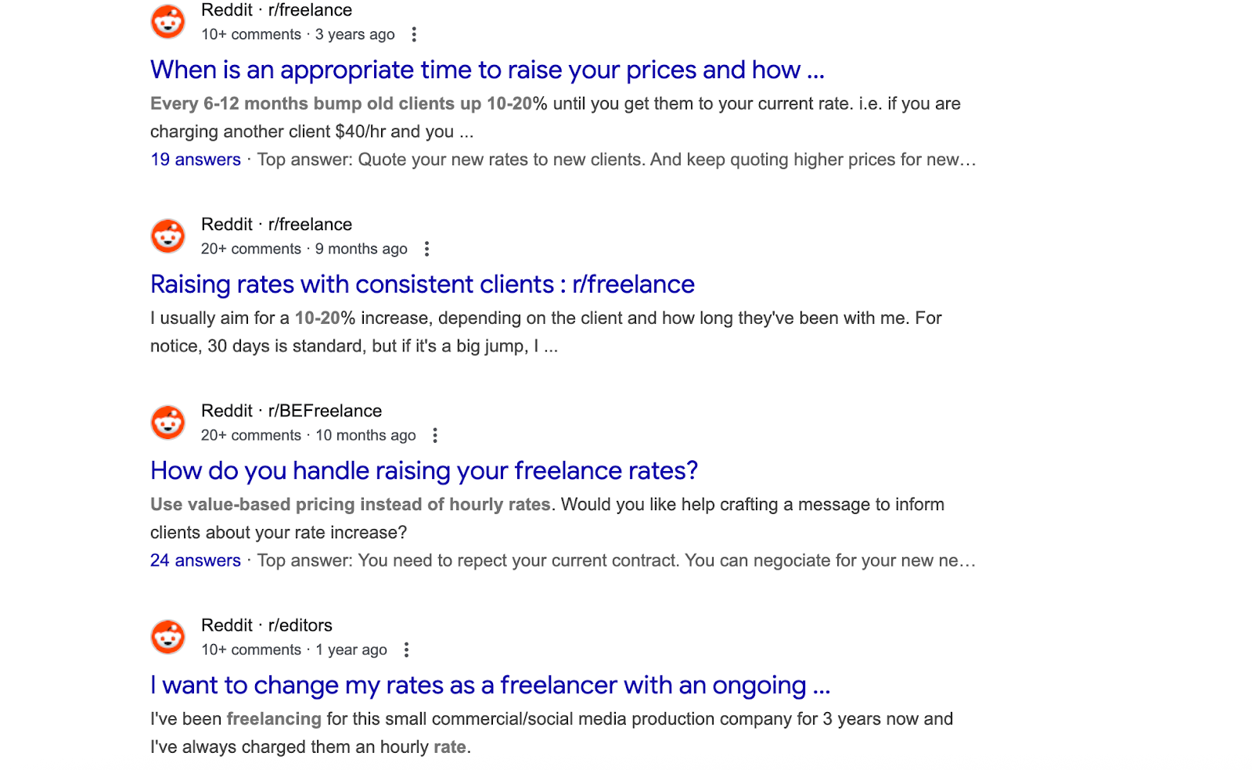Open the result 'When is an appropriate time to raise your prices'
The height and width of the screenshot is (770, 1252).
click(x=487, y=70)
